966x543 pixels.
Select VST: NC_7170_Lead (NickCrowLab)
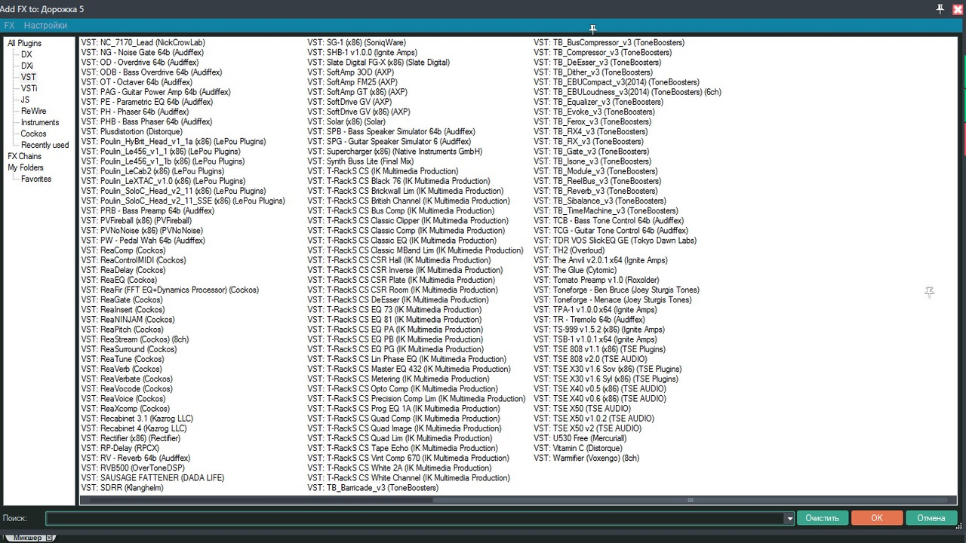coord(143,43)
